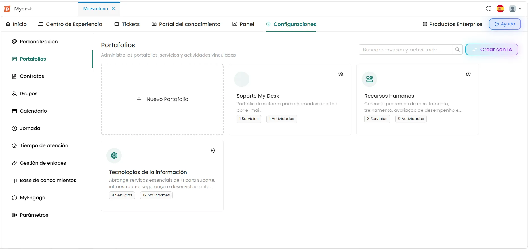Click the search magnifier icon
This screenshot has width=528, height=249.
(457, 50)
